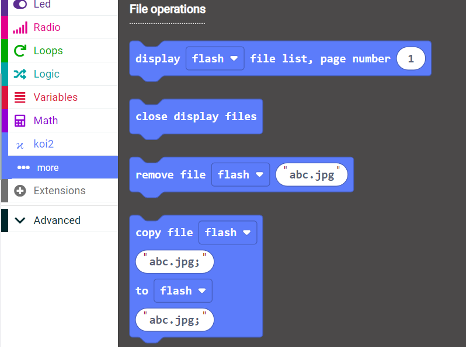Click the Logic shuffle icon
The image size is (466, 347).
[x=20, y=74]
